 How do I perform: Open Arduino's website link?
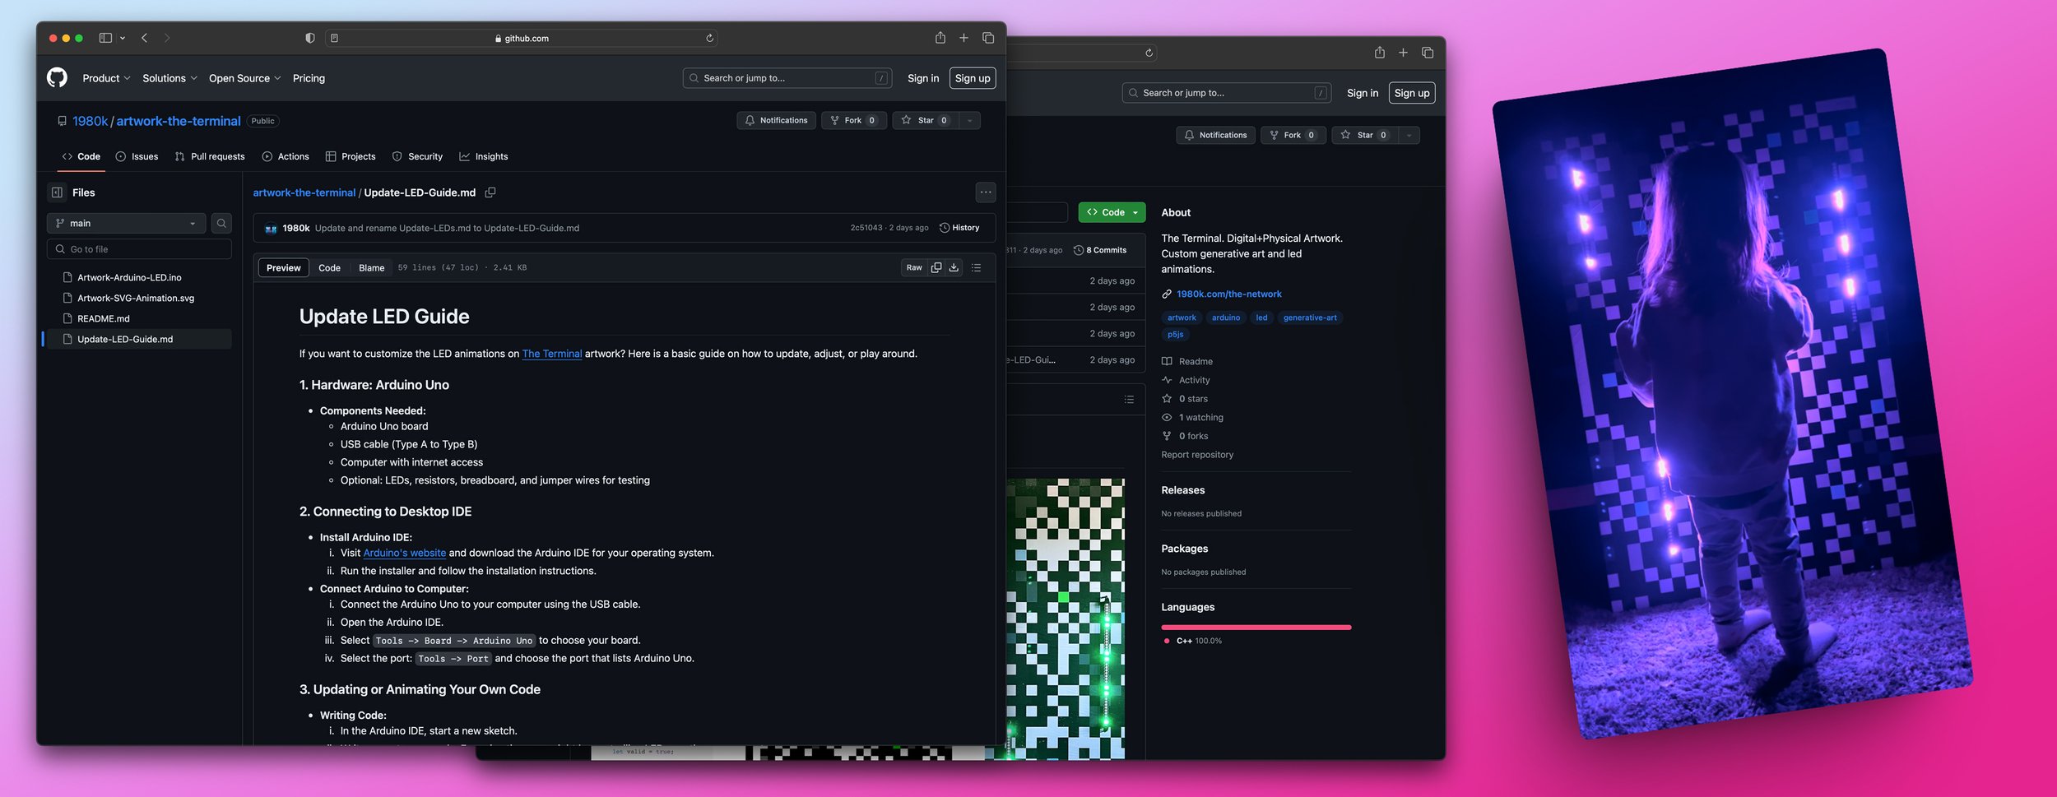pos(405,554)
